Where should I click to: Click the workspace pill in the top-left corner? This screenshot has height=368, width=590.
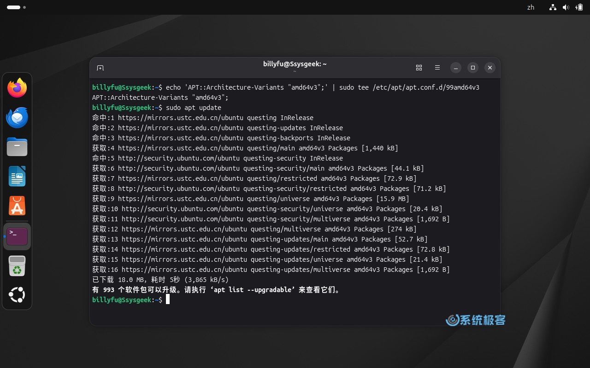(14, 7)
